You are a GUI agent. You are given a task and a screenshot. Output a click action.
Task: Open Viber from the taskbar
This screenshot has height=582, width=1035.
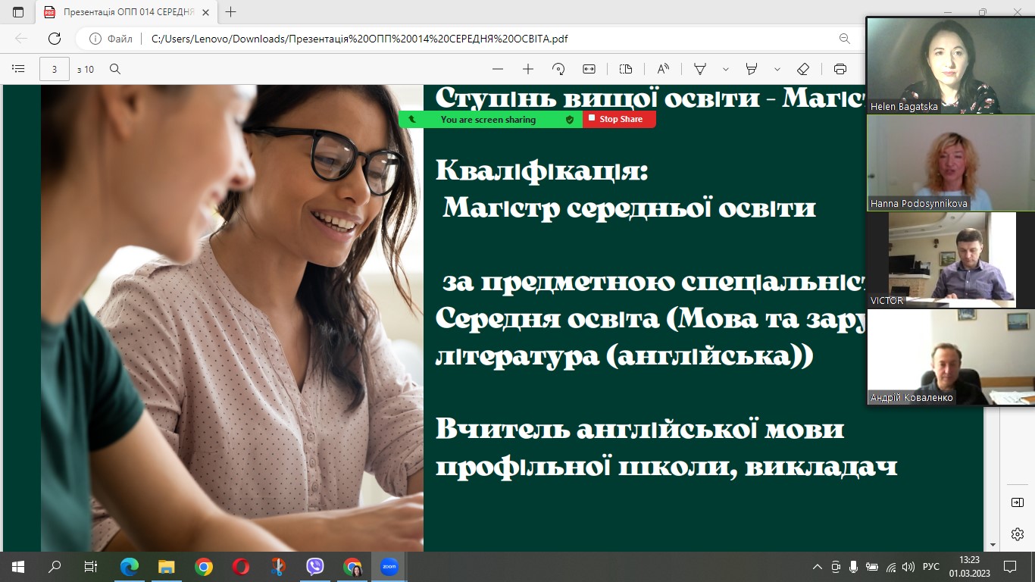point(315,566)
